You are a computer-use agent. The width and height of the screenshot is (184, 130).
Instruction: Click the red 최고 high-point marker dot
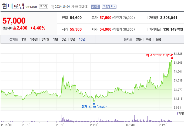[172, 58]
